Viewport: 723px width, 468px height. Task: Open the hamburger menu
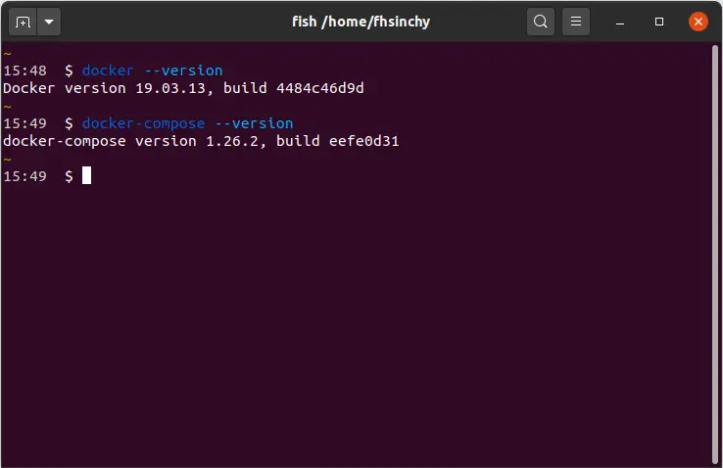576,22
